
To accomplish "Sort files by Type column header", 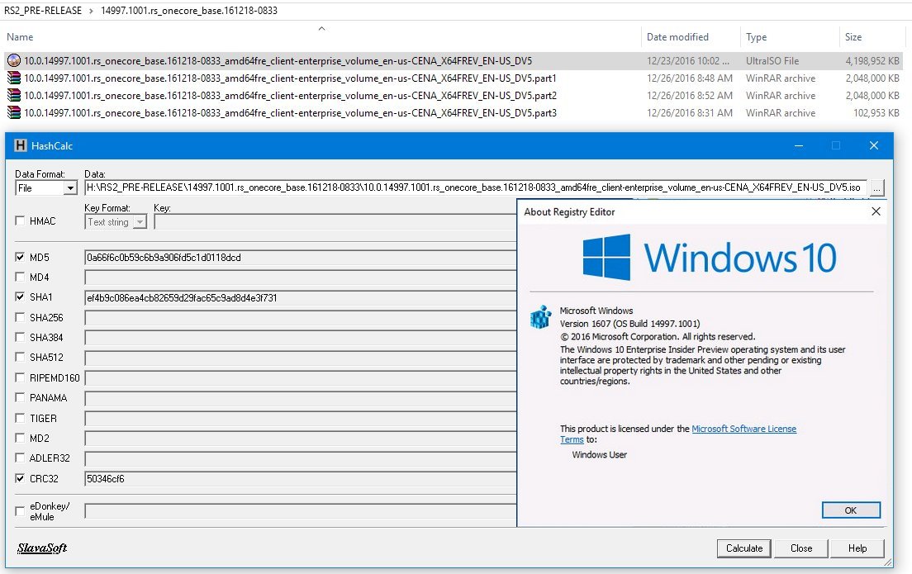I will click(756, 36).
